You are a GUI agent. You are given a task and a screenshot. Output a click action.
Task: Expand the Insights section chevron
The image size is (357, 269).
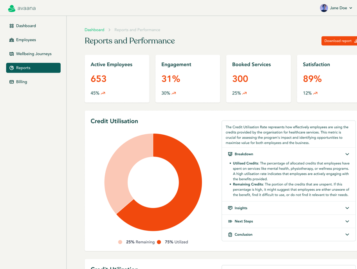click(347, 208)
